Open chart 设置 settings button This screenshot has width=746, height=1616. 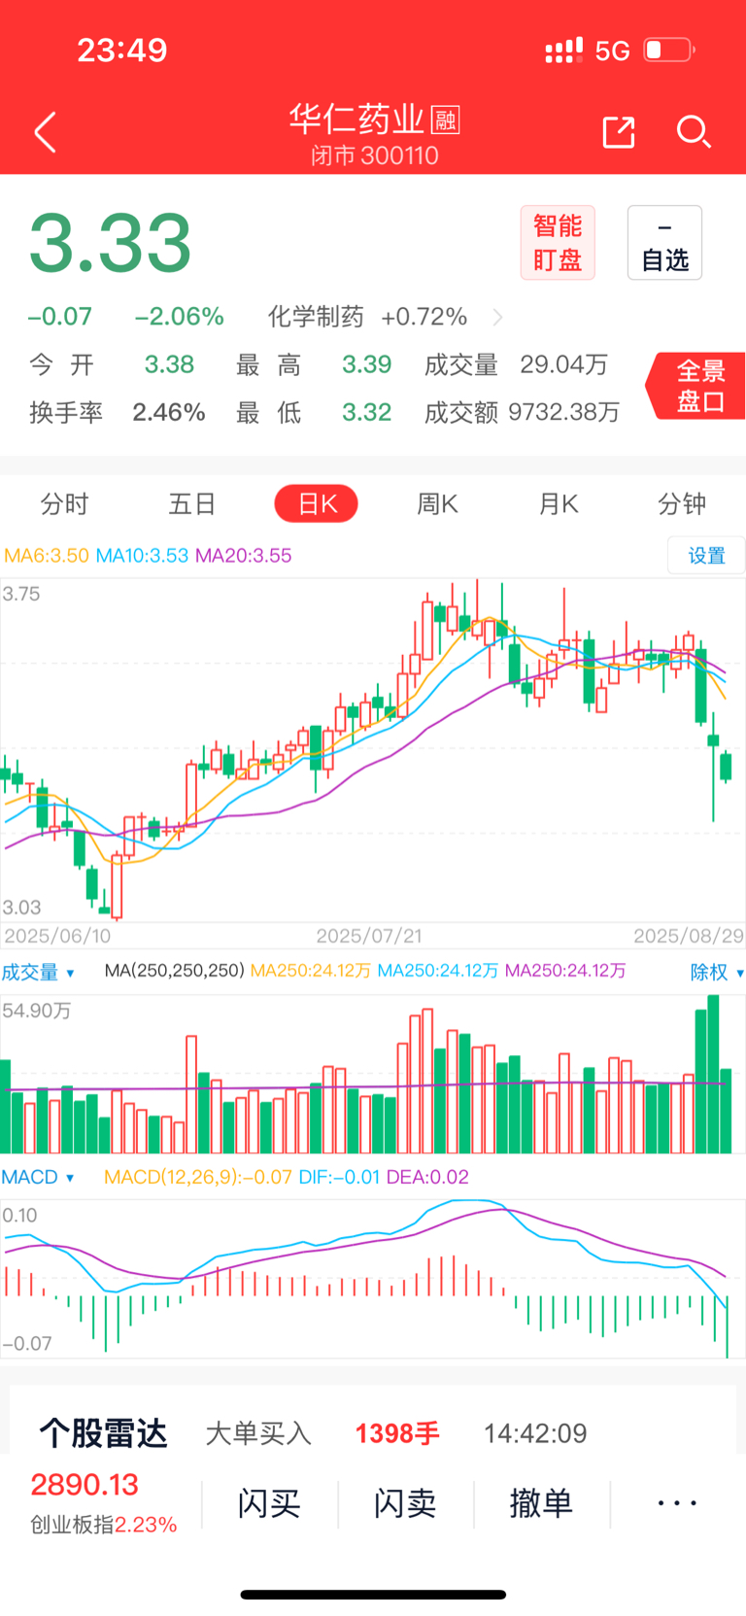[706, 556]
